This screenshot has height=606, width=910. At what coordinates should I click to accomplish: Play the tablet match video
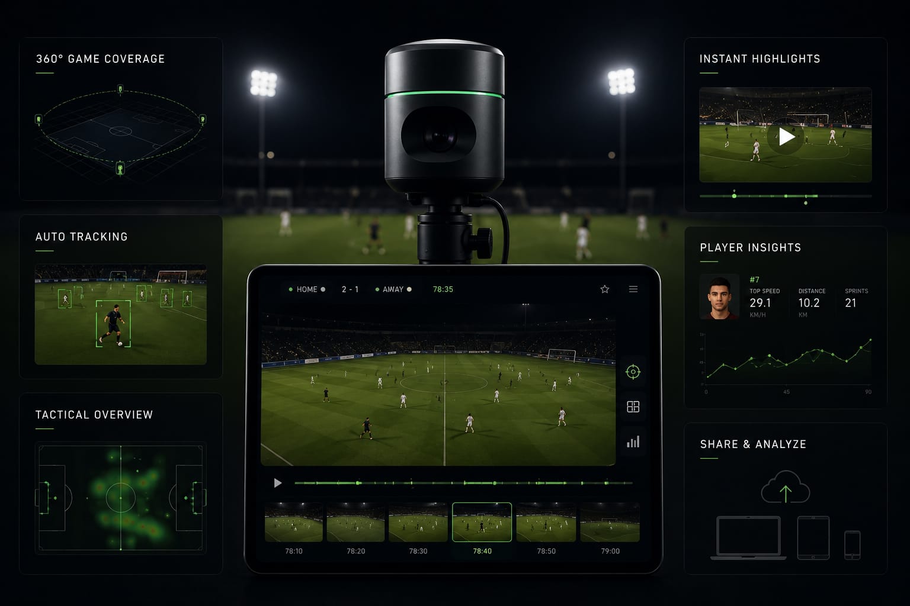(278, 483)
